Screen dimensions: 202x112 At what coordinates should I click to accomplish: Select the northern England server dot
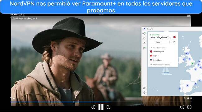pyautogui.click(x=189, y=59)
